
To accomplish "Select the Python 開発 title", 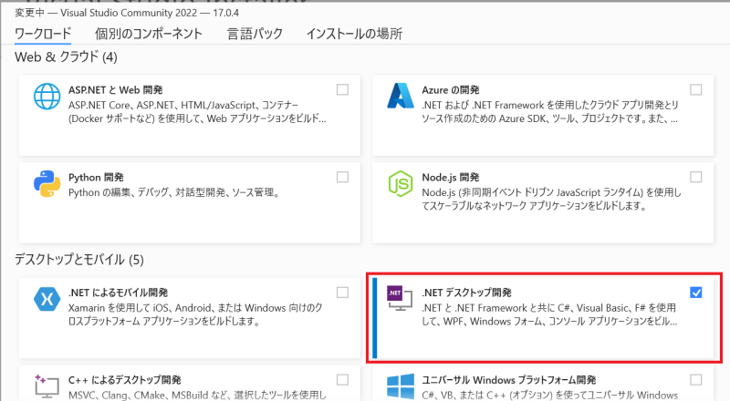I will pos(96,177).
